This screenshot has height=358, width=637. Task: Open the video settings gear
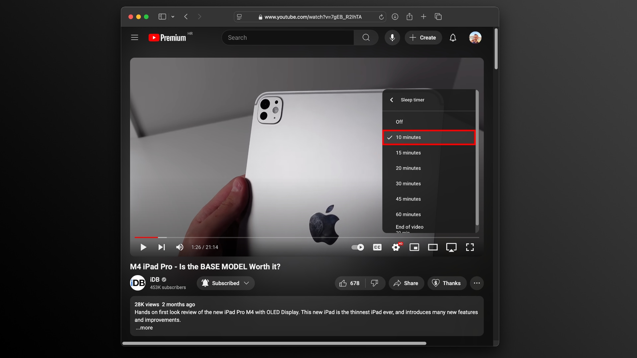pyautogui.click(x=395, y=247)
